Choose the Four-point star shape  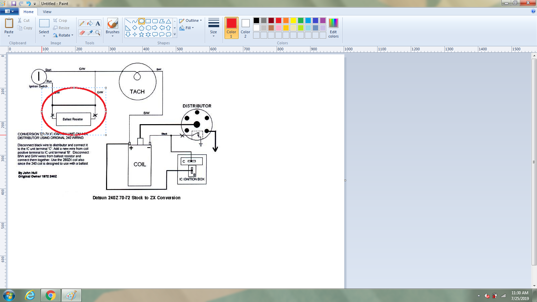(x=135, y=34)
